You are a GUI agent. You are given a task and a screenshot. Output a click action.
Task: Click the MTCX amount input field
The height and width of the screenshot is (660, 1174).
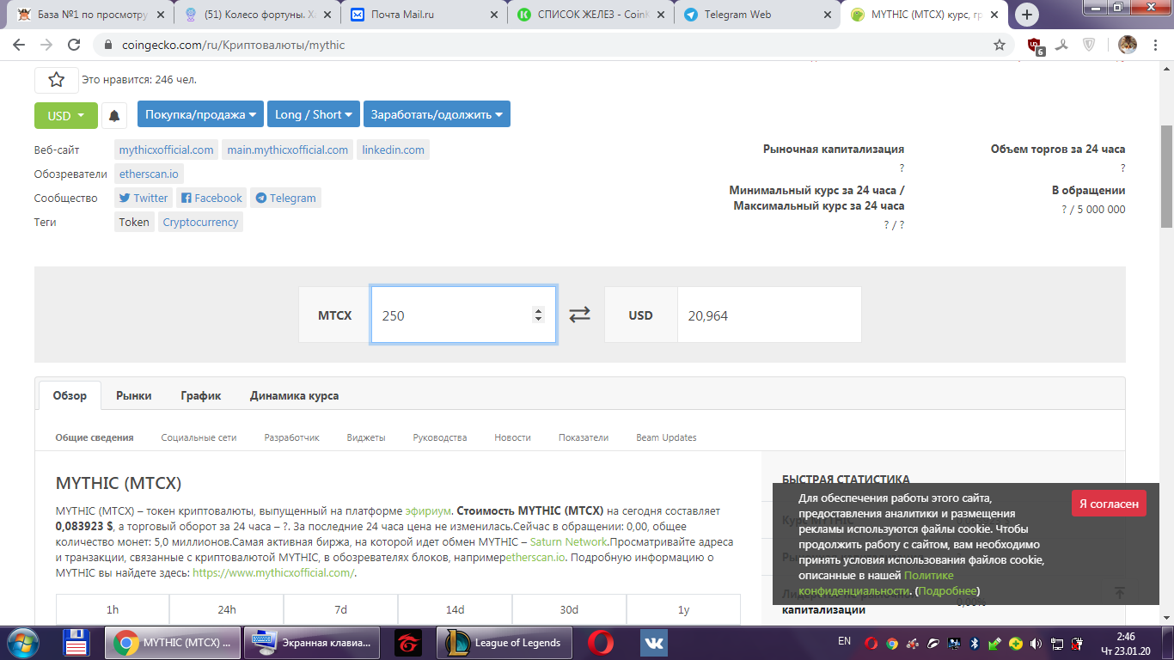463,315
